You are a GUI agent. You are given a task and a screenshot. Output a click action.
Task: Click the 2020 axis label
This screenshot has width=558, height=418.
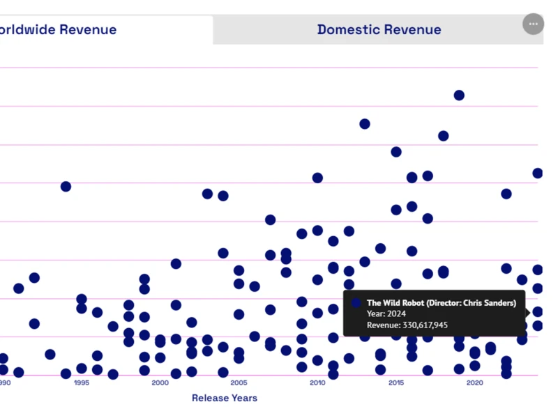(476, 382)
